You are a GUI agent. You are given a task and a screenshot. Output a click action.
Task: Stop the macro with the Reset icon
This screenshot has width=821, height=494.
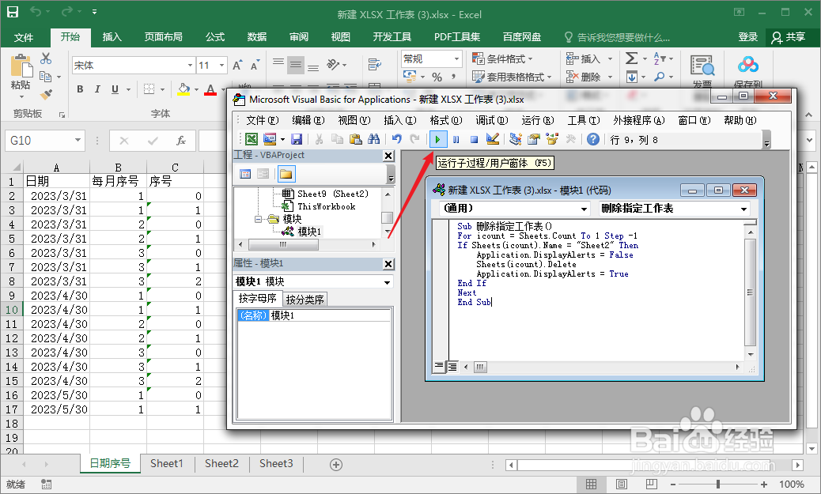click(474, 140)
